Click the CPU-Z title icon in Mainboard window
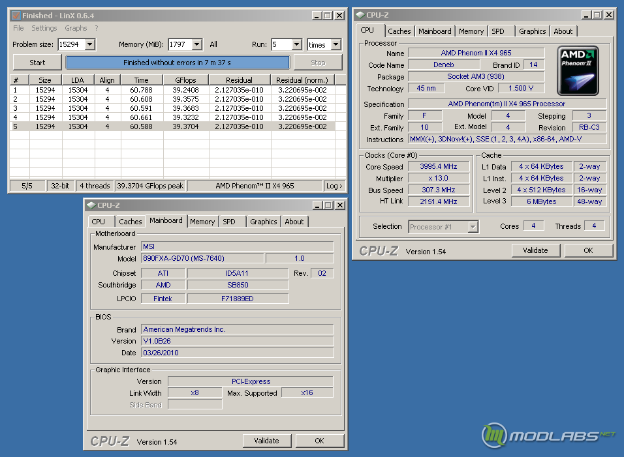Viewport: 624px width, 457px height. click(91, 205)
